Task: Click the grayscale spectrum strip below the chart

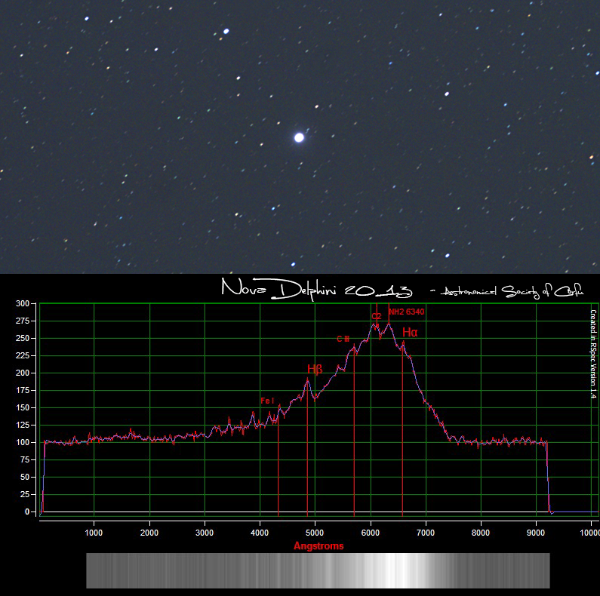Action: pyautogui.click(x=318, y=570)
